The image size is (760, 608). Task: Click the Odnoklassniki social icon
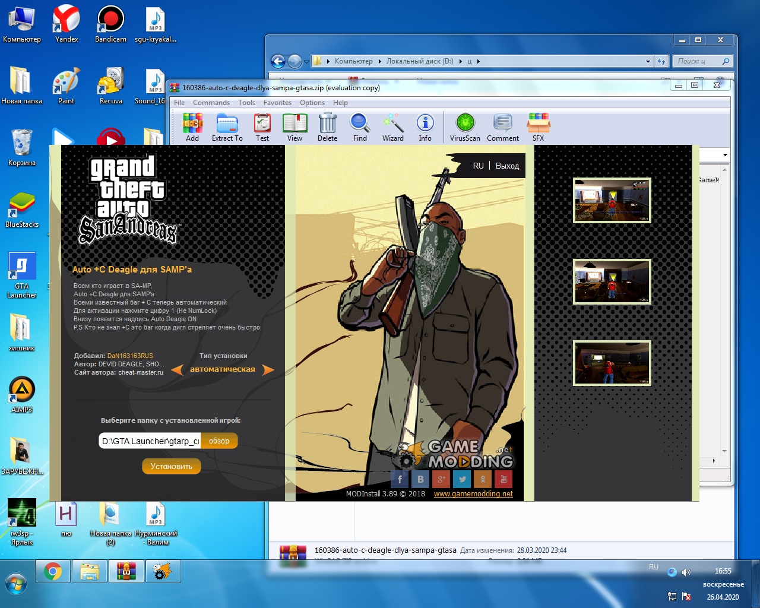[x=483, y=479]
